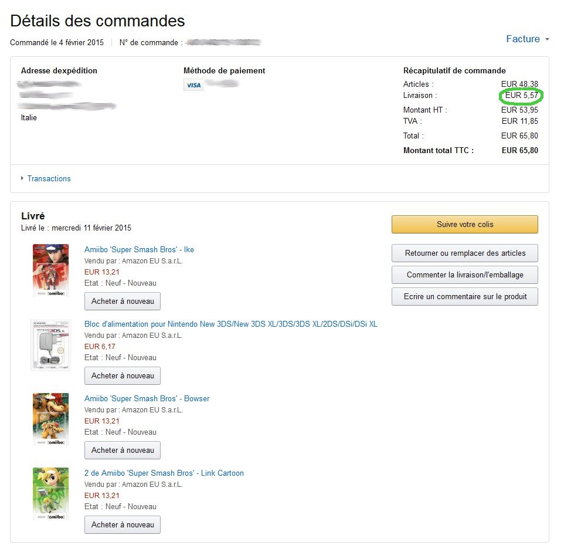Click the VISA card icon

(193, 85)
